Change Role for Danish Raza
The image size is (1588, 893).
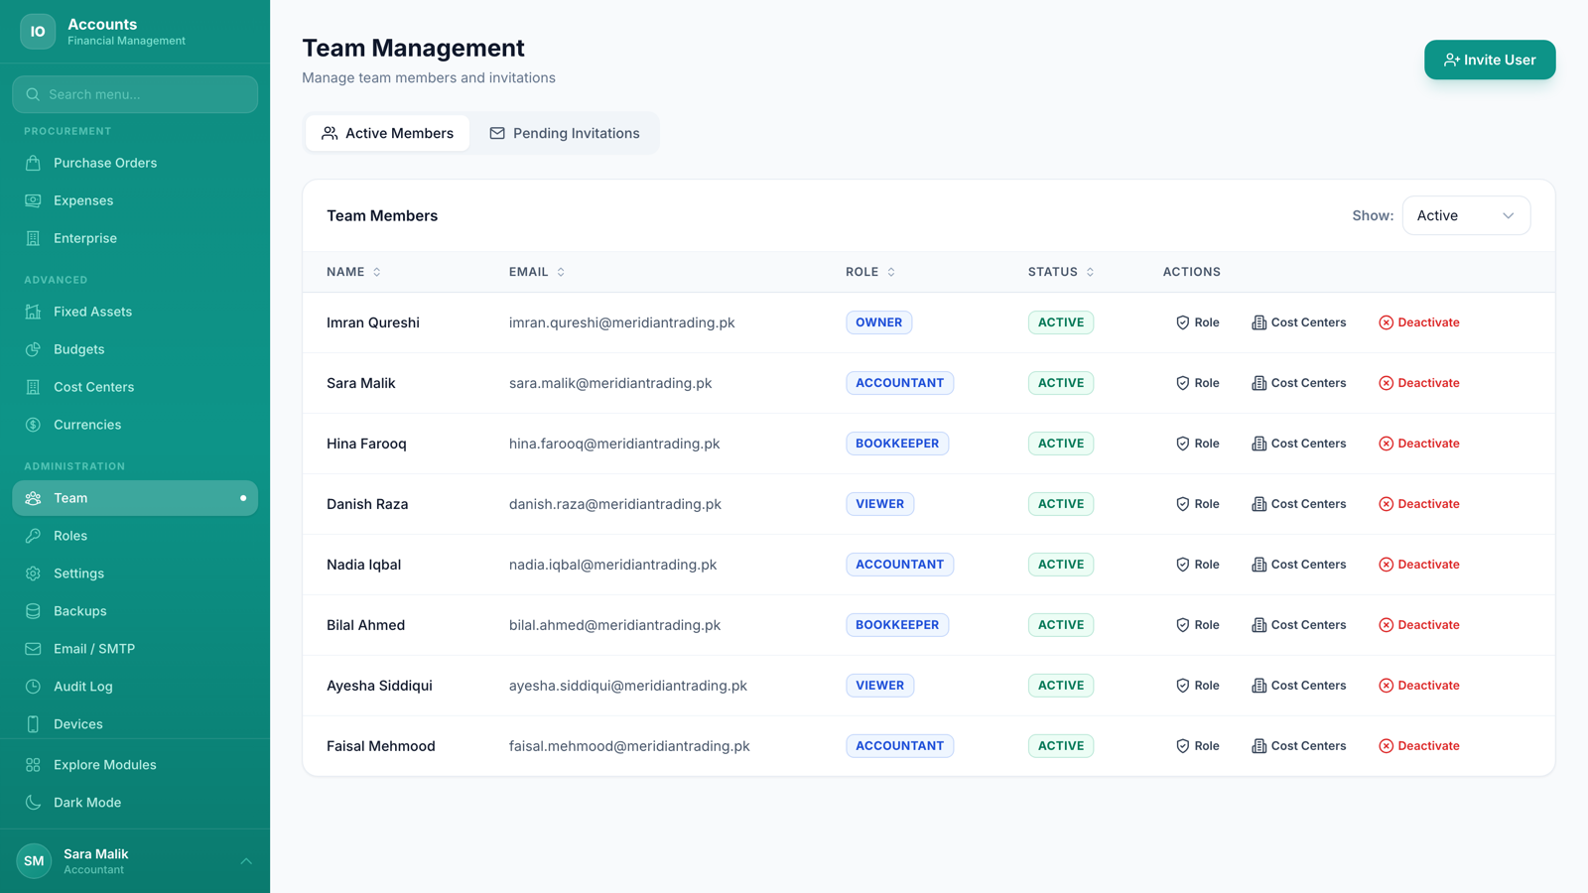click(1197, 504)
